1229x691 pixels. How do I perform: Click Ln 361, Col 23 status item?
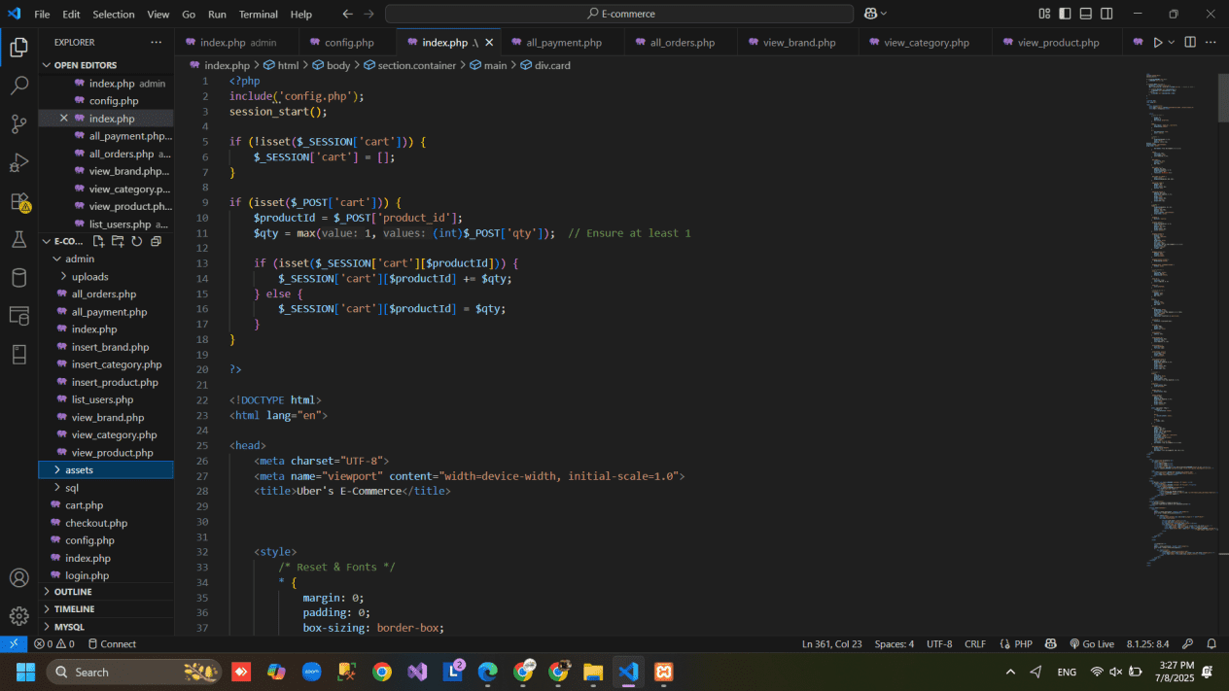pyautogui.click(x=831, y=643)
